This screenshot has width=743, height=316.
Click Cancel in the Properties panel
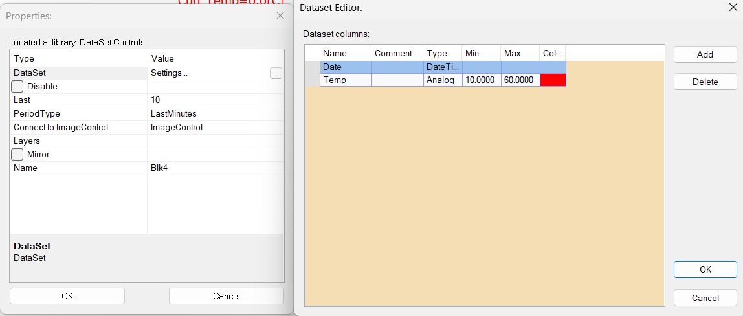[x=226, y=296]
